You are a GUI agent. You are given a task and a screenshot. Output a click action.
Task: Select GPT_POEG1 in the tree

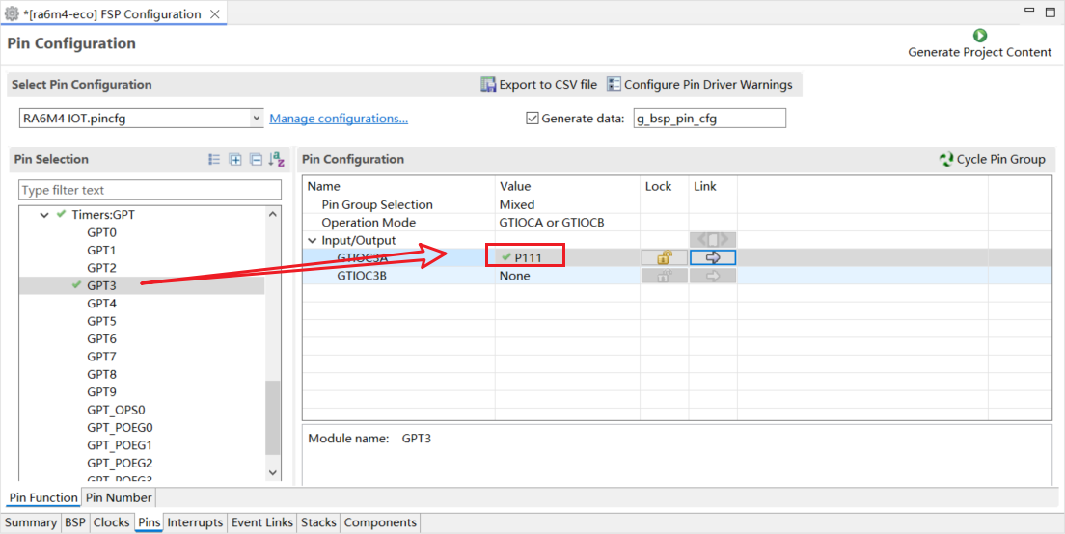point(120,445)
